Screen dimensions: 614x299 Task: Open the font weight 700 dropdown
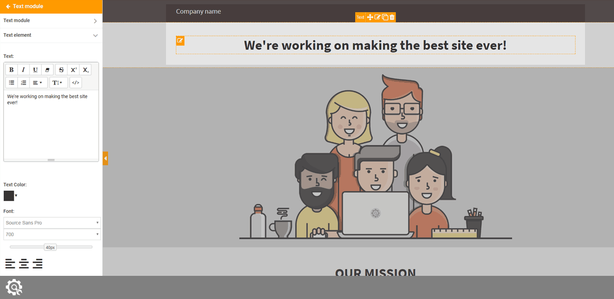pyautogui.click(x=52, y=234)
